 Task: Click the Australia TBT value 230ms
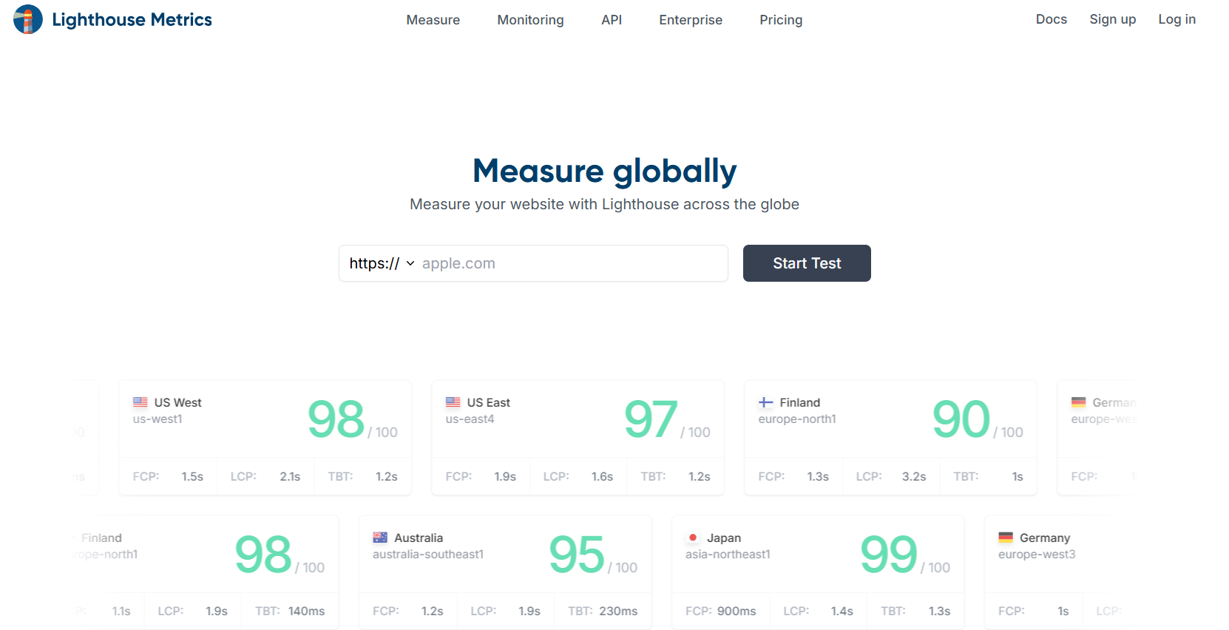pyautogui.click(x=618, y=612)
